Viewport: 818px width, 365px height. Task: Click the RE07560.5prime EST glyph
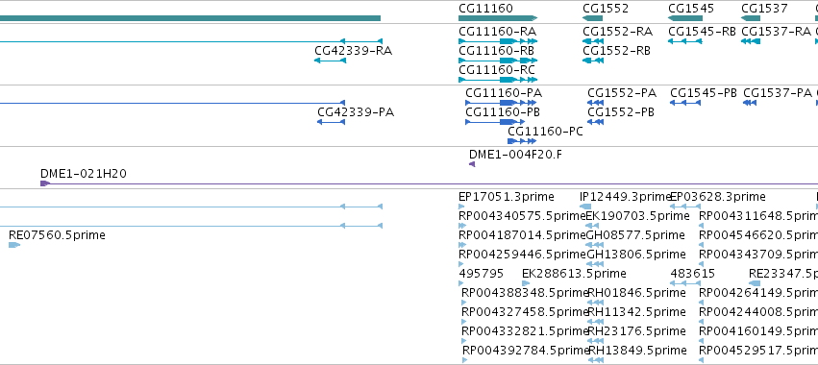pyautogui.click(x=14, y=245)
